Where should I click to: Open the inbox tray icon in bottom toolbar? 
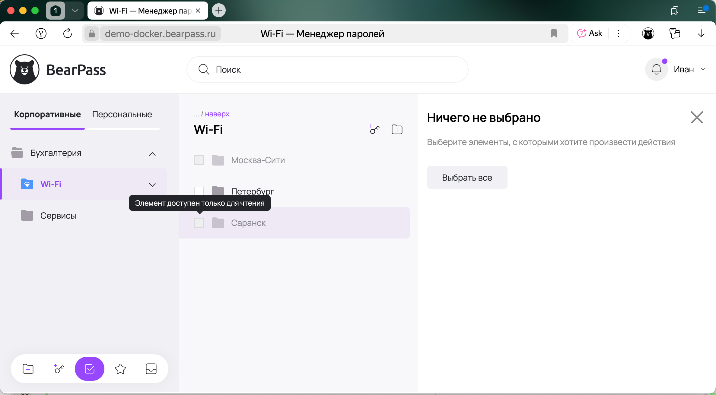[x=151, y=369]
